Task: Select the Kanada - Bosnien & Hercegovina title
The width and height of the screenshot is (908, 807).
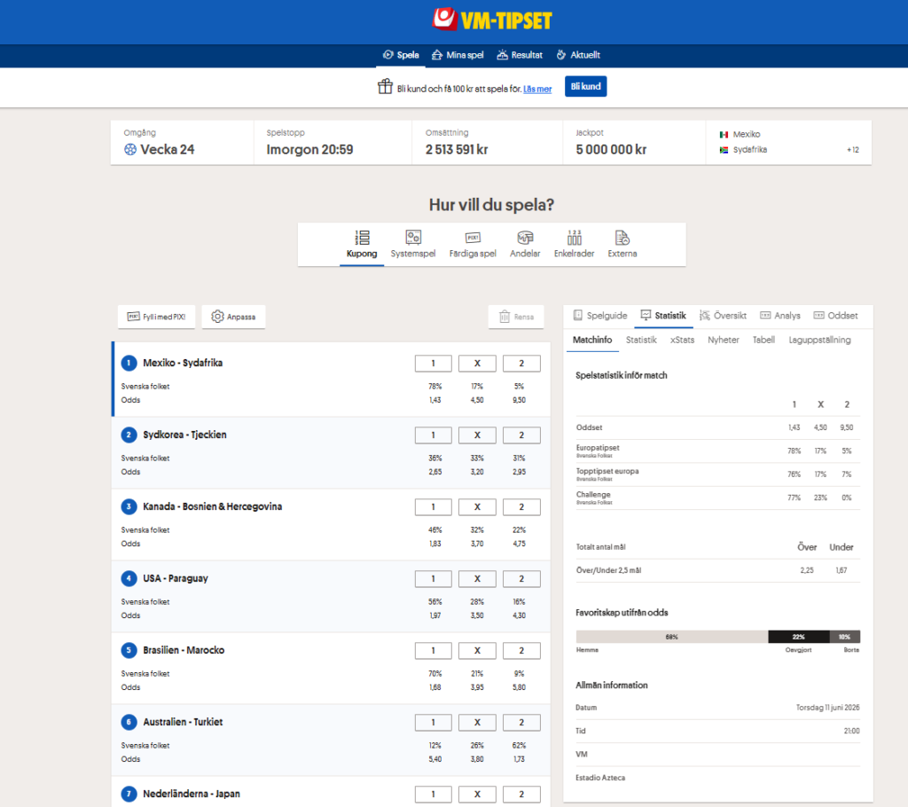Action: click(213, 507)
